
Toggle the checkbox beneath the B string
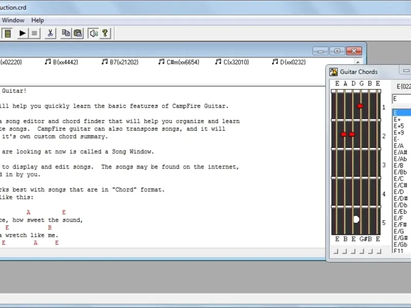click(x=370, y=252)
